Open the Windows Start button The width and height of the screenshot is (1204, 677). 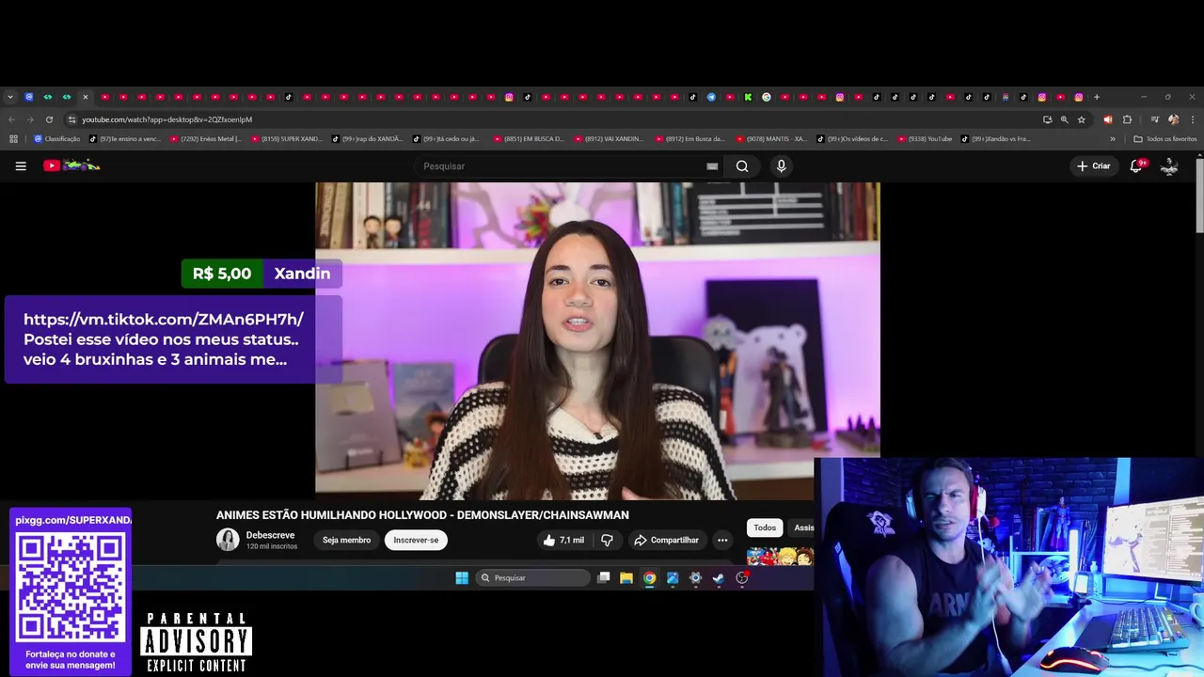pos(462,577)
